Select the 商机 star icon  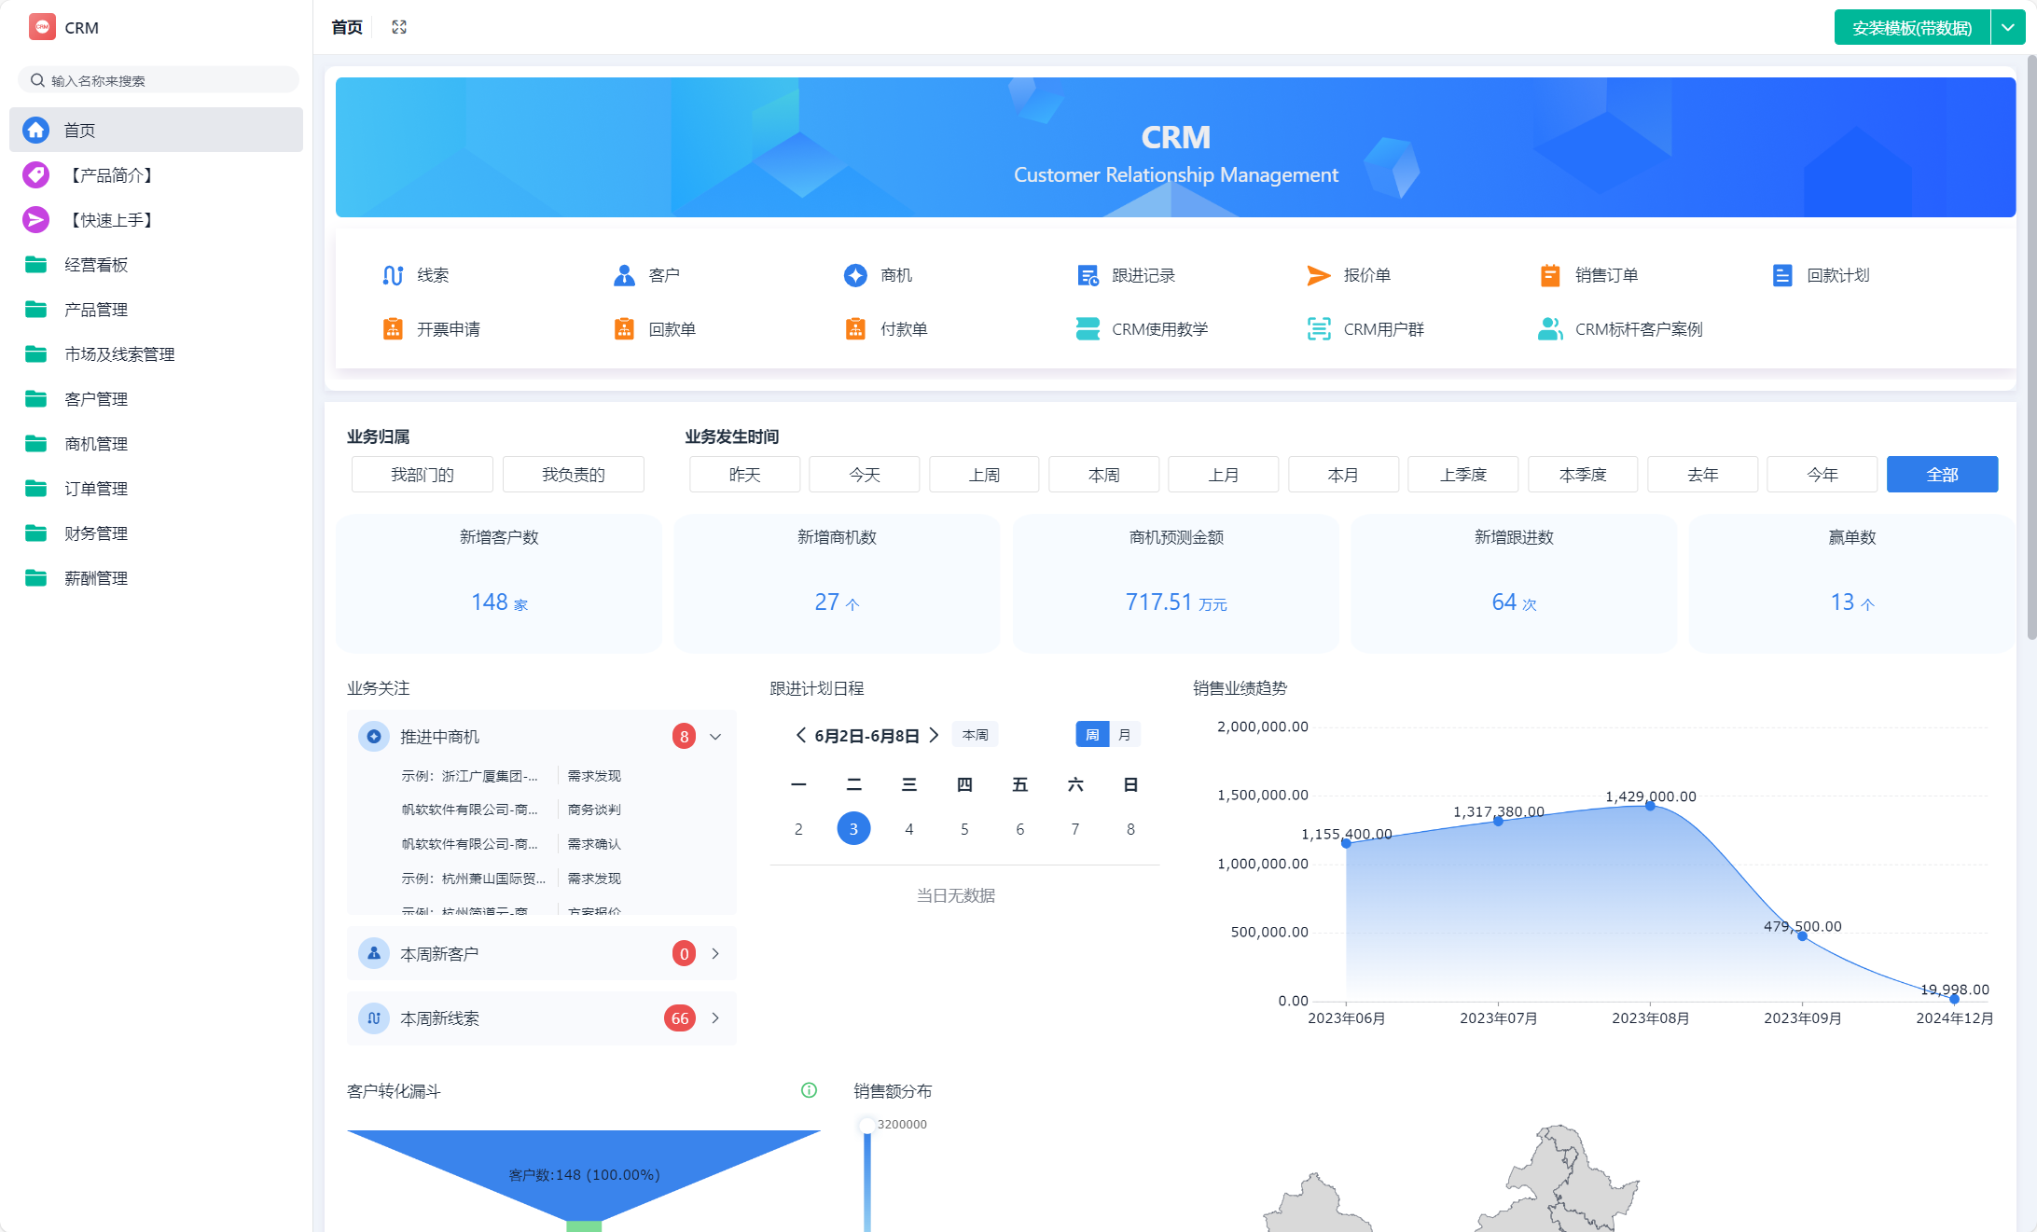854,275
